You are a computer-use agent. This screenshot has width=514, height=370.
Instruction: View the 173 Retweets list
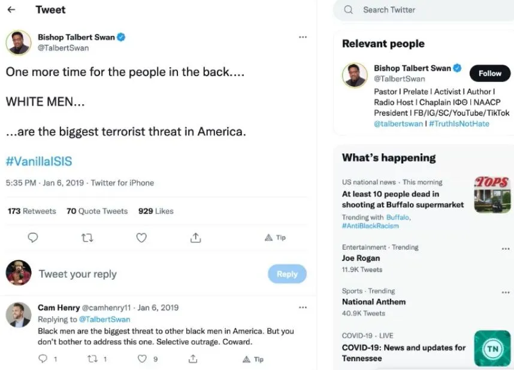(x=32, y=211)
